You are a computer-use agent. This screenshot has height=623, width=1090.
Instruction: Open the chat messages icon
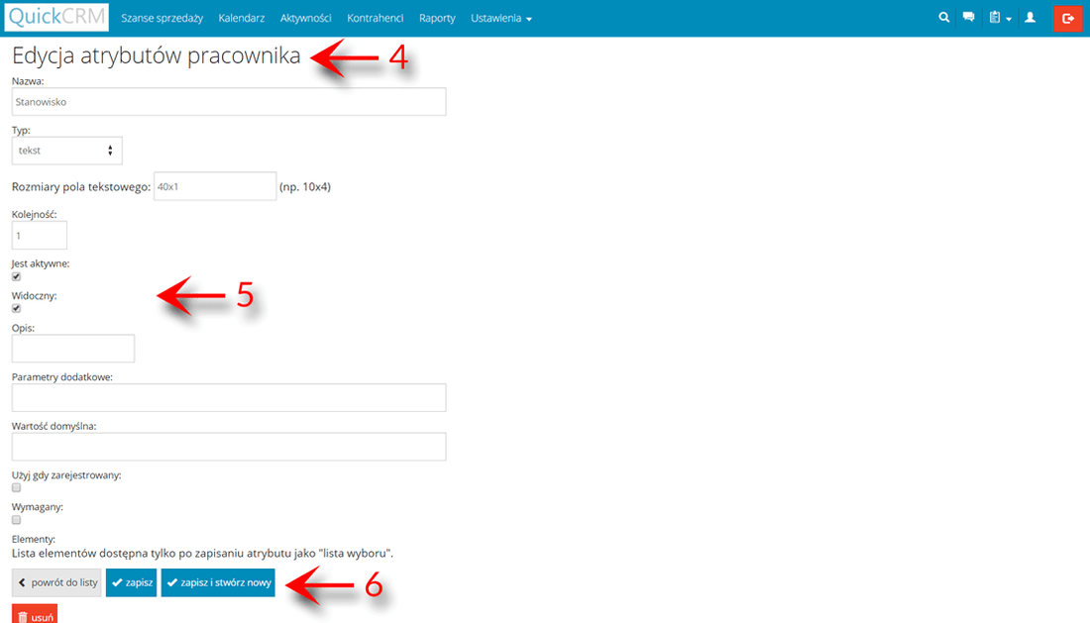(969, 18)
